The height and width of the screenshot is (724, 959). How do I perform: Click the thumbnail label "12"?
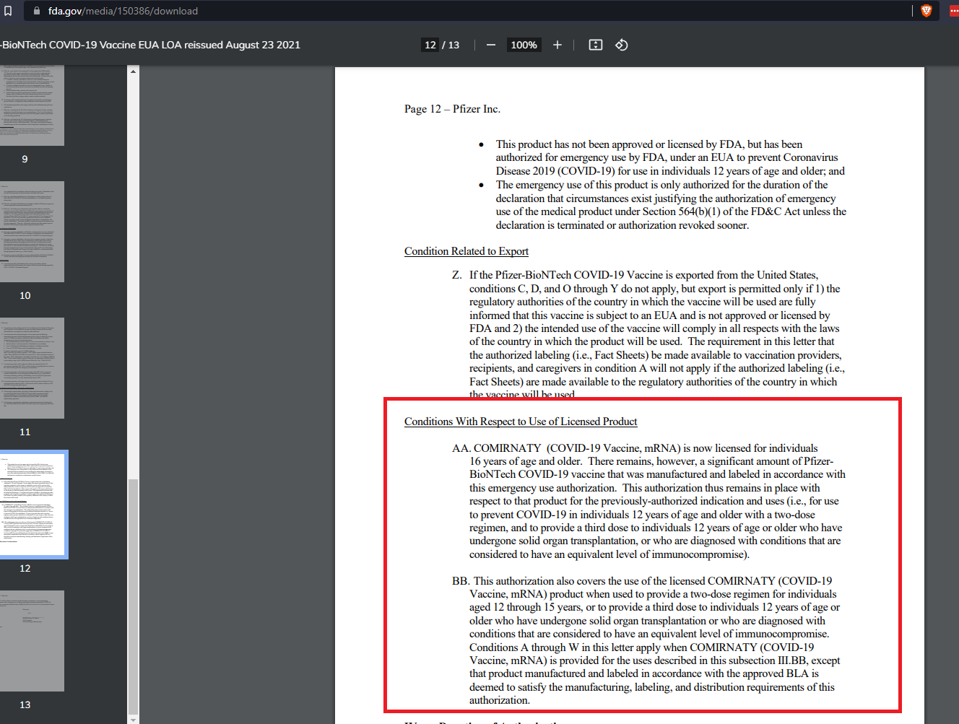25,568
